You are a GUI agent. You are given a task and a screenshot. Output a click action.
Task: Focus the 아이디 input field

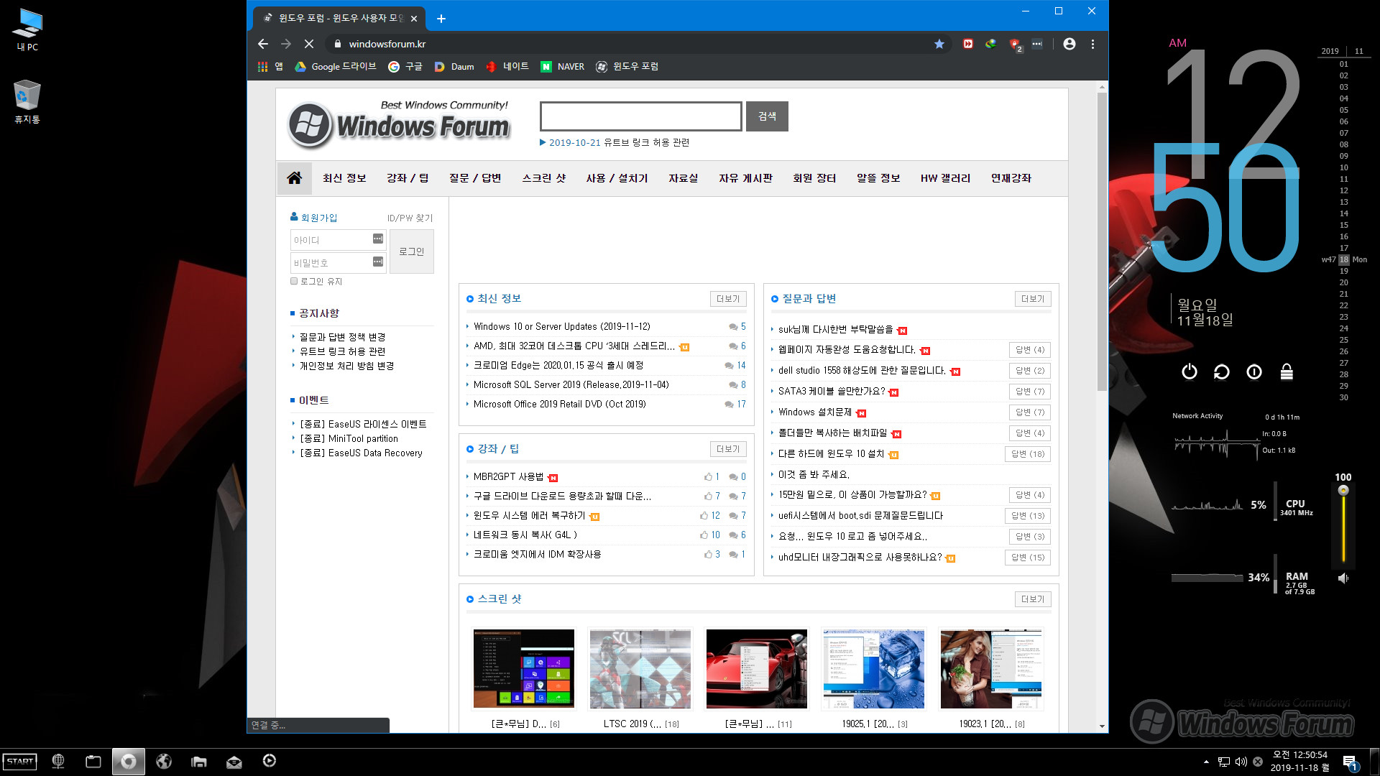point(339,239)
